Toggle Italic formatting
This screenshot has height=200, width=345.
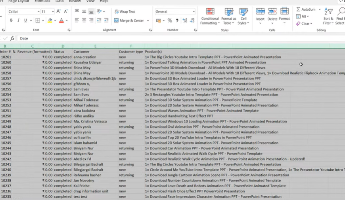click(19, 21)
